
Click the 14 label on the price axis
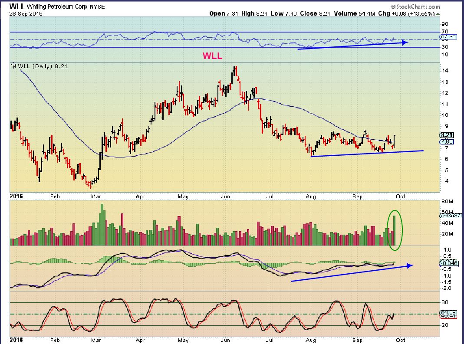[x=445, y=70]
